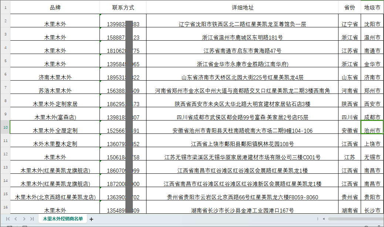Select cell 木里木外·全屋定制
Viewport: 384px width, 227px height.
click(x=55, y=127)
